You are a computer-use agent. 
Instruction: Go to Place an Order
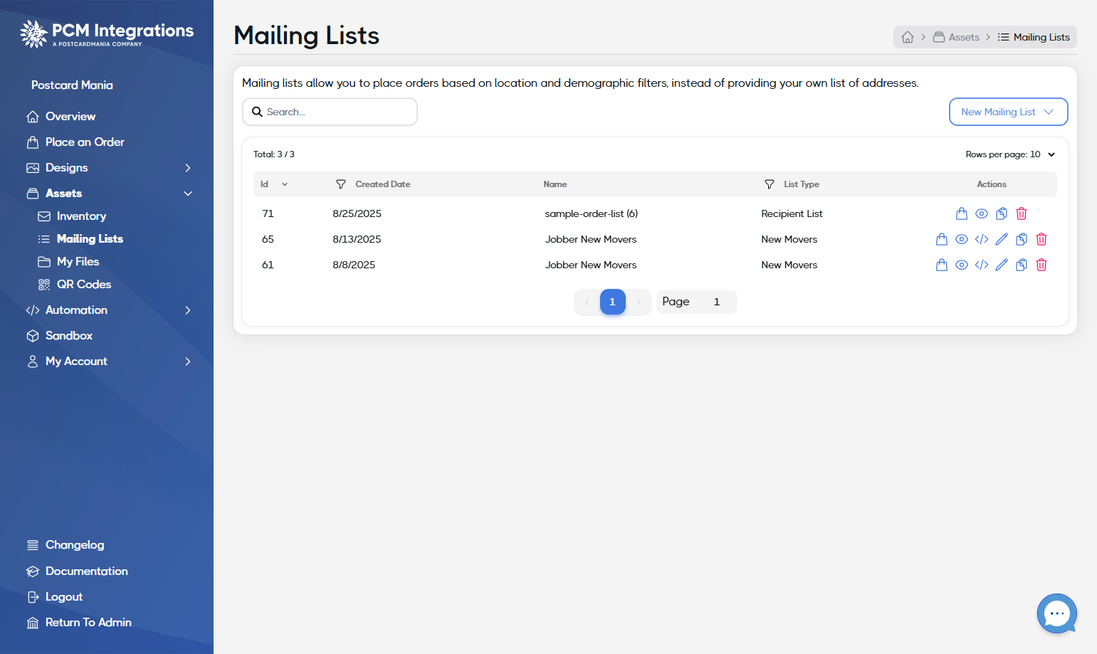tap(75, 142)
